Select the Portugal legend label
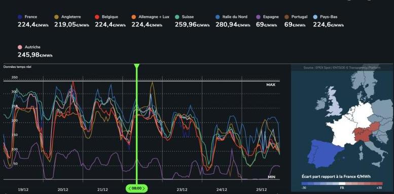 (299, 17)
